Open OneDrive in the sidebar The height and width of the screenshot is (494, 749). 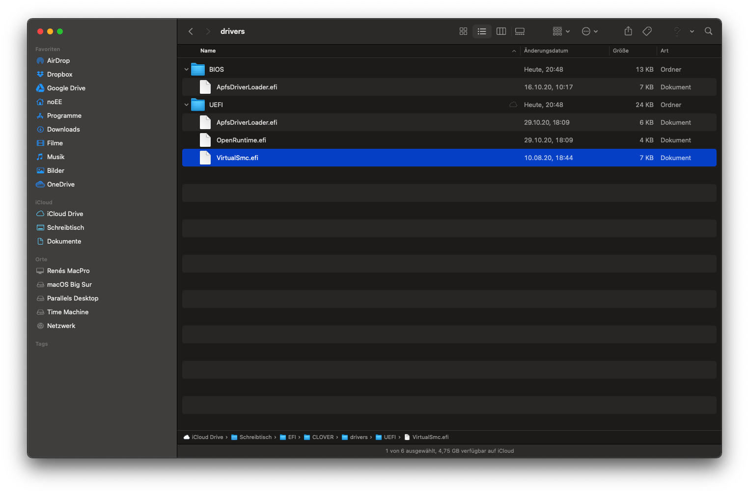click(61, 184)
